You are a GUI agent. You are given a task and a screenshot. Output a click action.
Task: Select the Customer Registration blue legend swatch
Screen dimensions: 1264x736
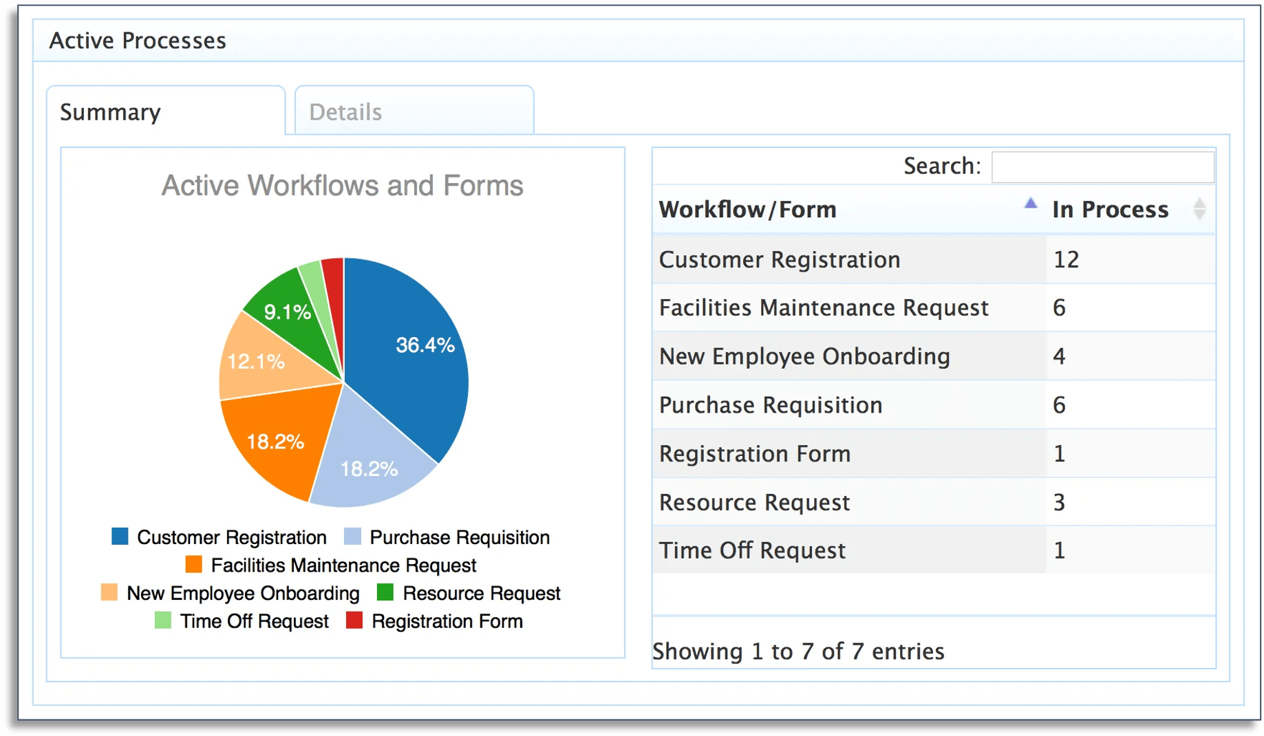pyautogui.click(x=118, y=537)
